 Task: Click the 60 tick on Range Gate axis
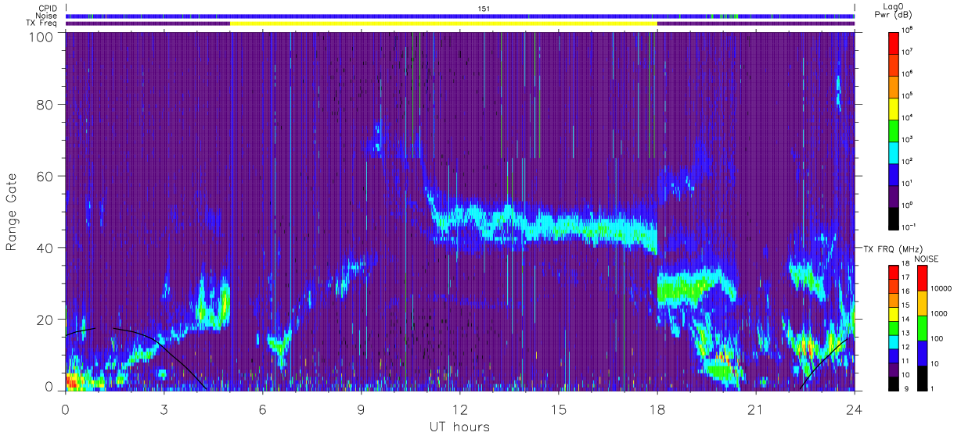[45, 177]
